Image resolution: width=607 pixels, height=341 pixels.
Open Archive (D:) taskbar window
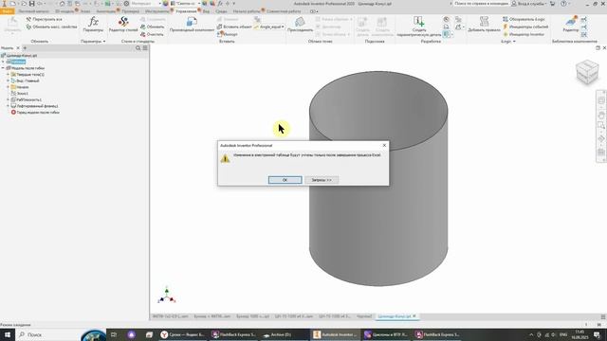click(x=282, y=334)
